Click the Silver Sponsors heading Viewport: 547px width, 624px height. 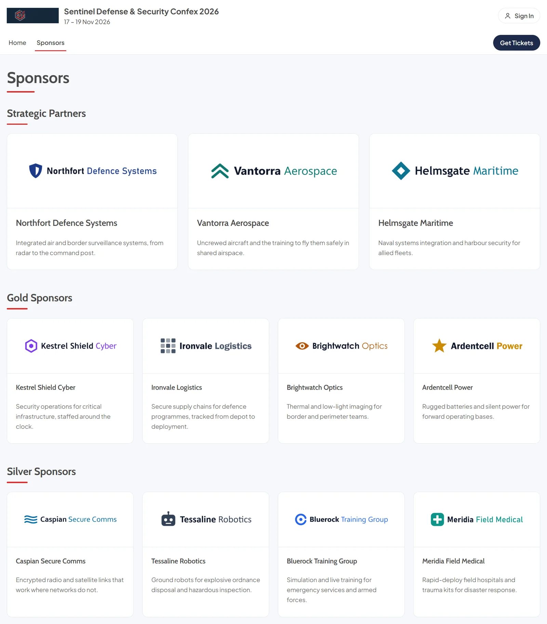[x=41, y=472]
